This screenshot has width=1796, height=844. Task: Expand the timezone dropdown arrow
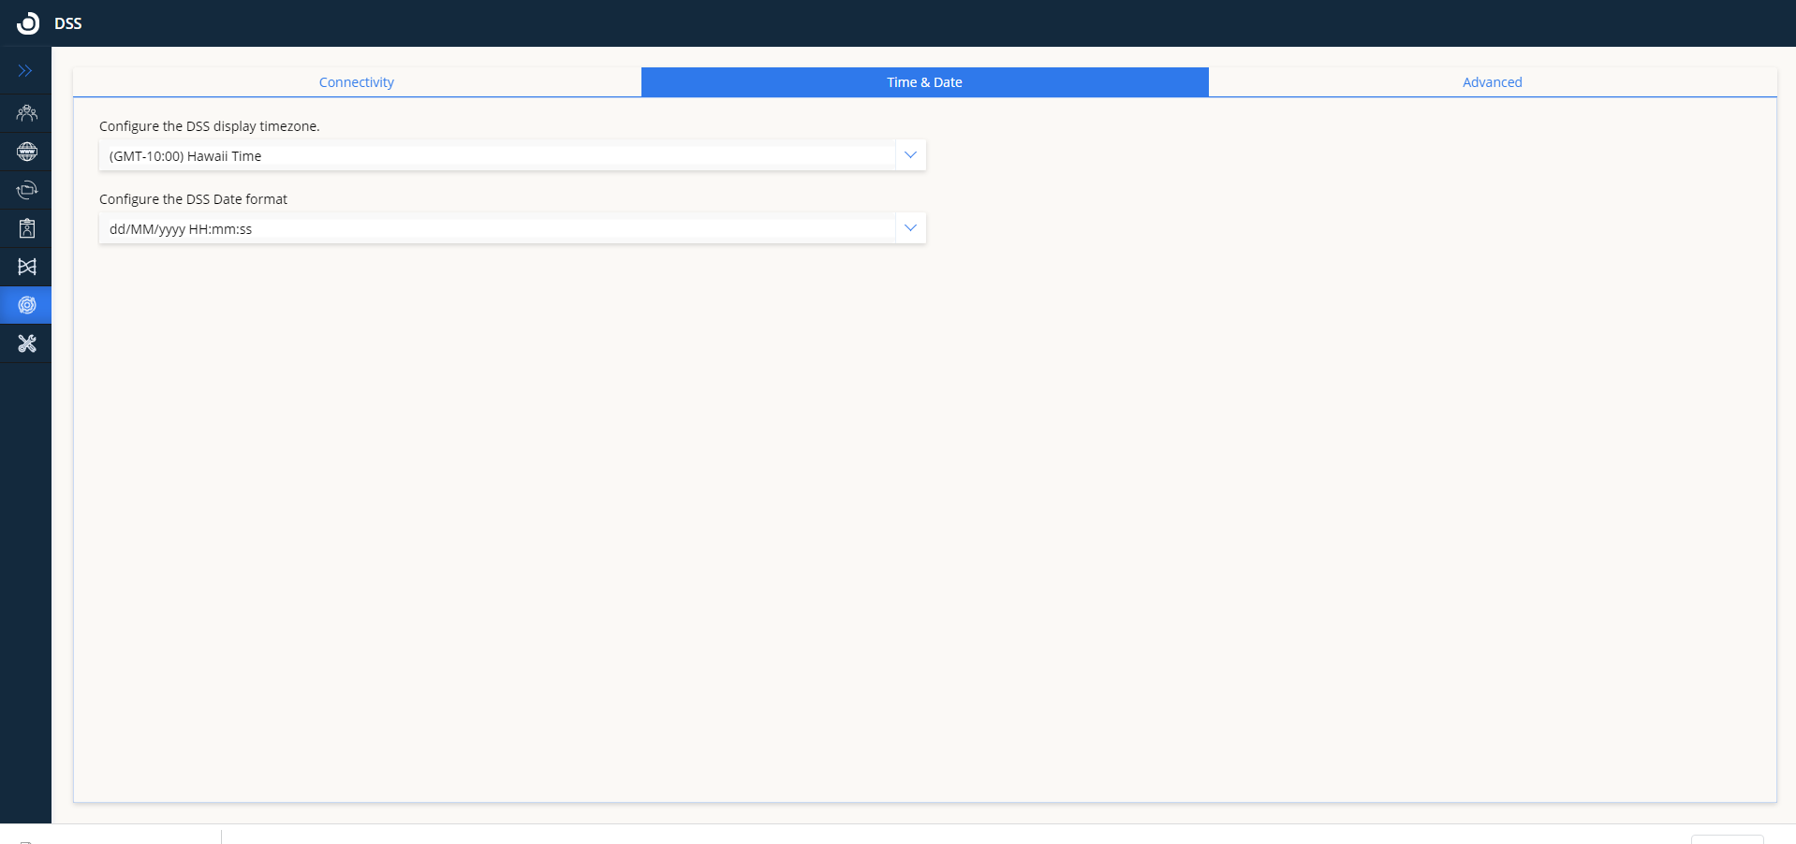(x=910, y=155)
